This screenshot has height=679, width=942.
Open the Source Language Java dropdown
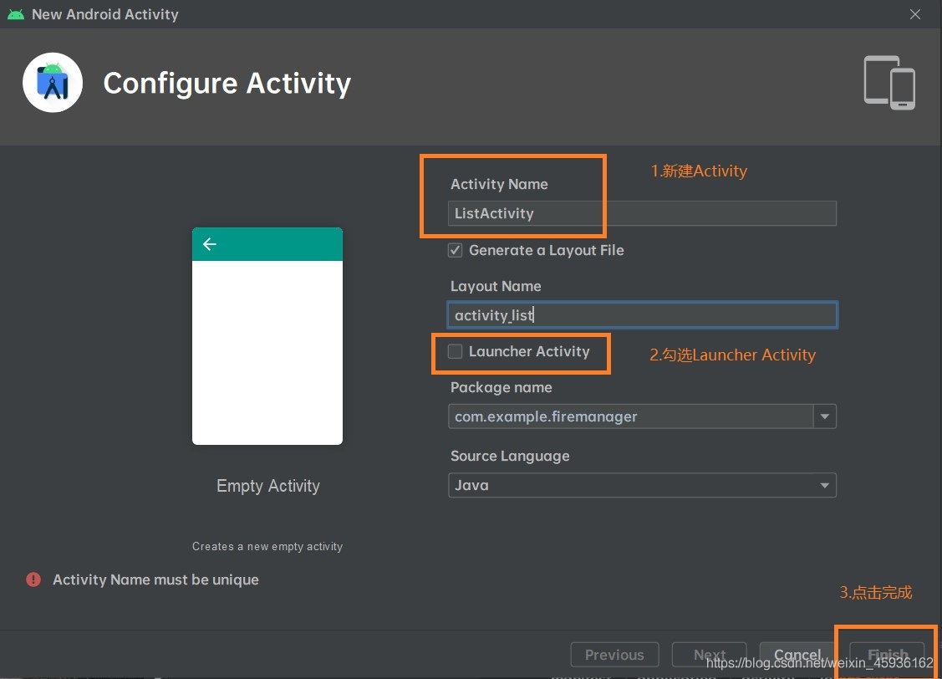point(642,485)
